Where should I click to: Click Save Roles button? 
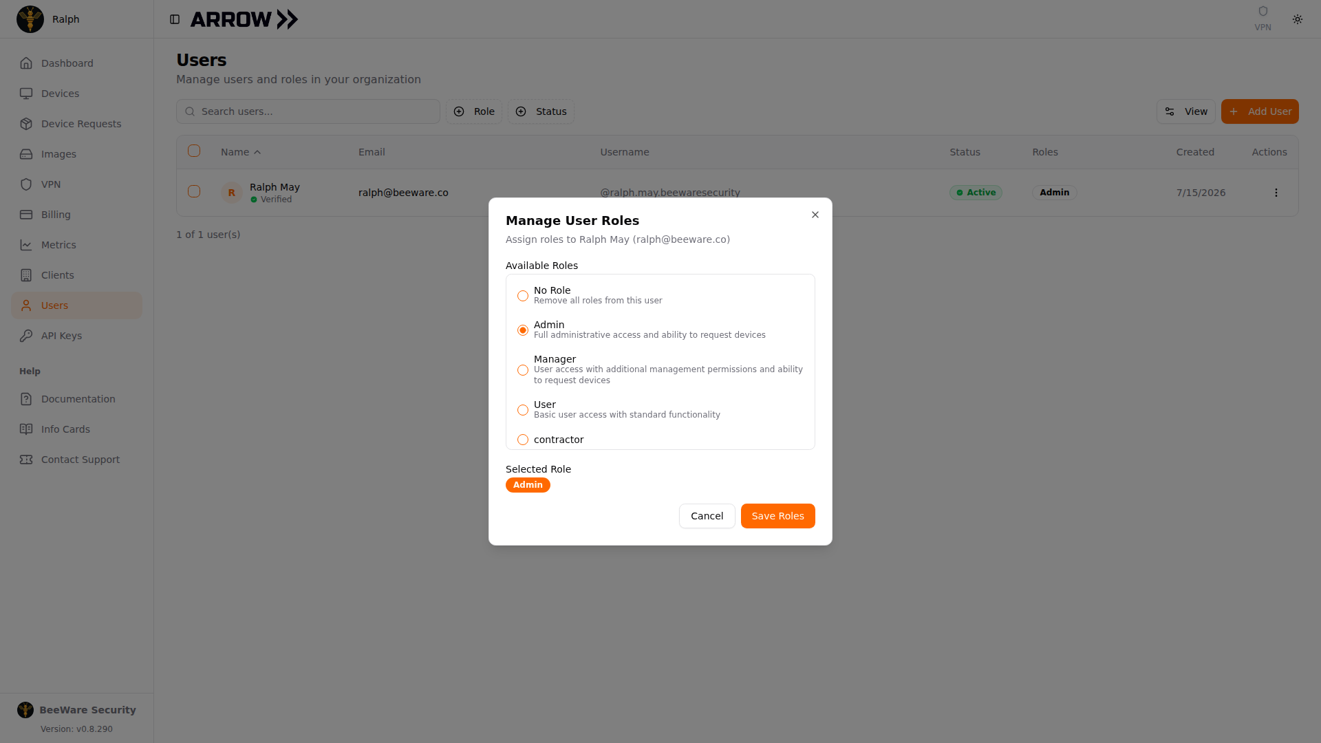(778, 516)
